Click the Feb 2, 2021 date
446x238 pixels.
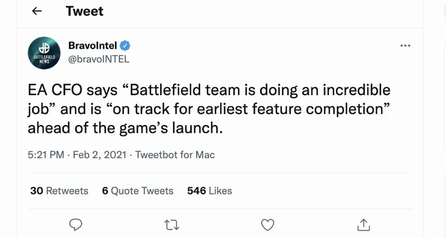click(100, 155)
